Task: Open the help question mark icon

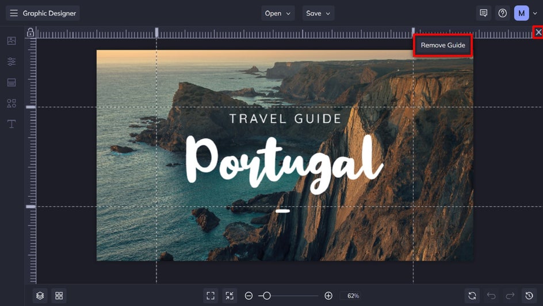Action: tap(503, 13)
